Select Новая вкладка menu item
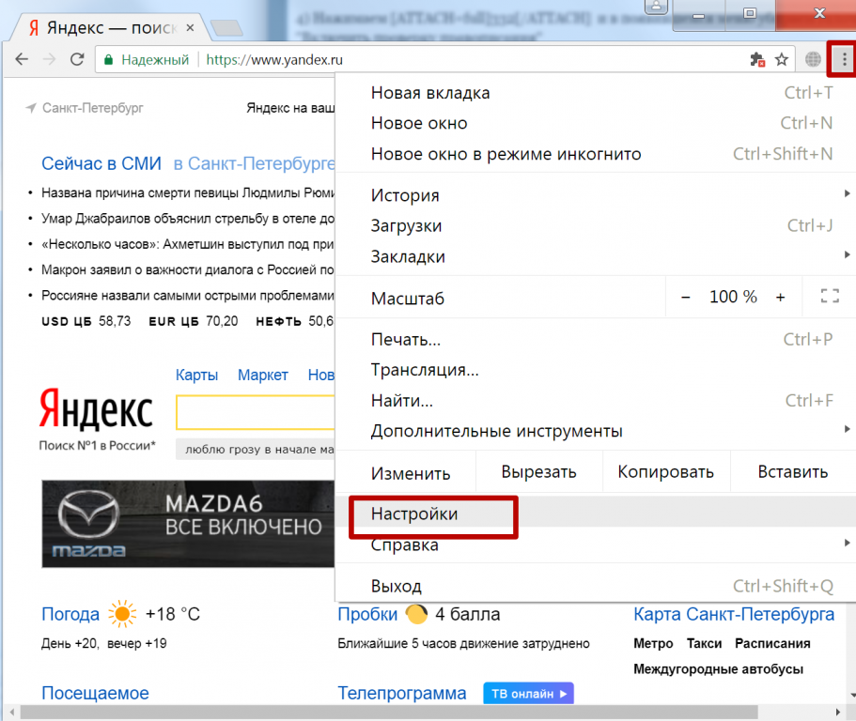 point(598,93)
